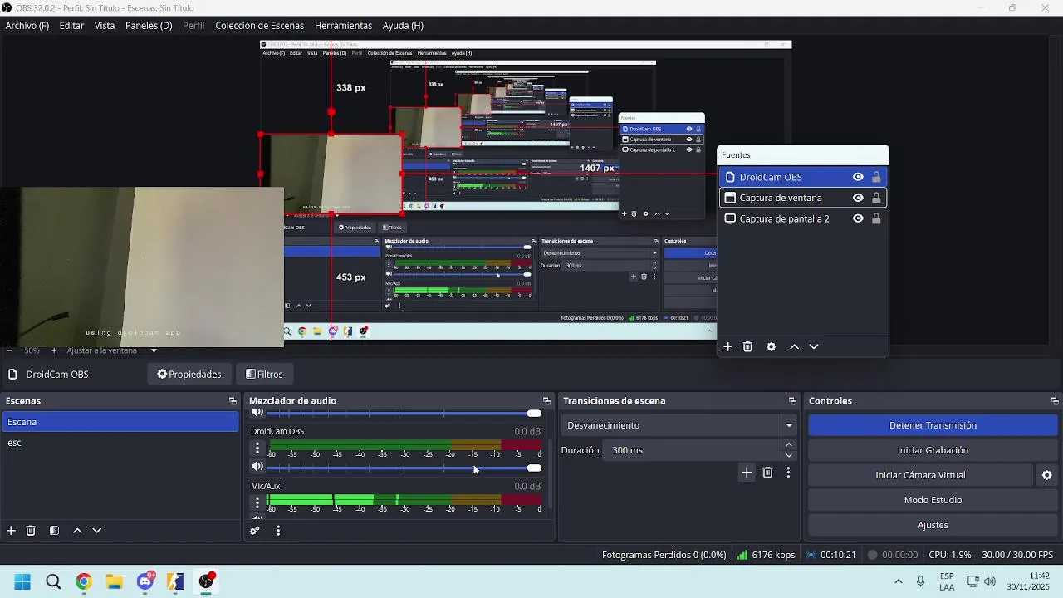The image size is (1063, 598).
Task: Open the Vista menu
Action: (105, 26)
